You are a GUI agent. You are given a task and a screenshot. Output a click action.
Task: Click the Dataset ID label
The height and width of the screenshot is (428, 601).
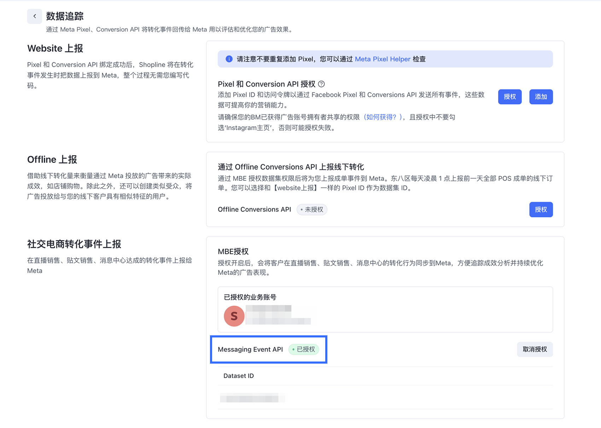click(239, 376)
